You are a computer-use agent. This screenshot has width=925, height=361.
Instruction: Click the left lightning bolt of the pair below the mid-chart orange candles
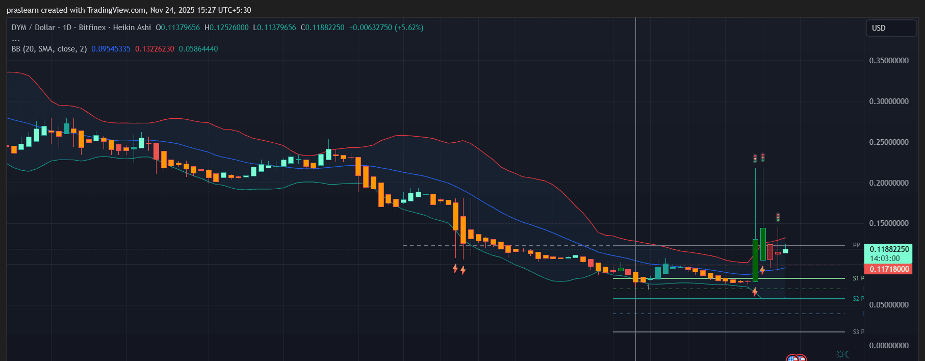tap(455, 268)
